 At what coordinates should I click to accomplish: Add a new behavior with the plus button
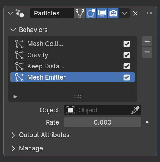[147, 41]
